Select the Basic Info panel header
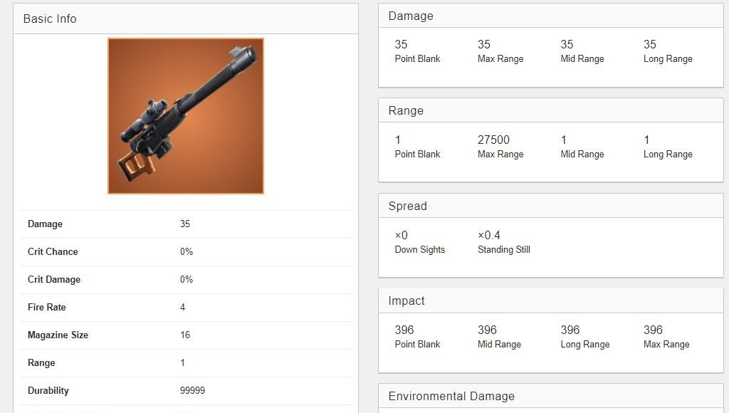This screenshot has height=413, width=729. point(186,19)
